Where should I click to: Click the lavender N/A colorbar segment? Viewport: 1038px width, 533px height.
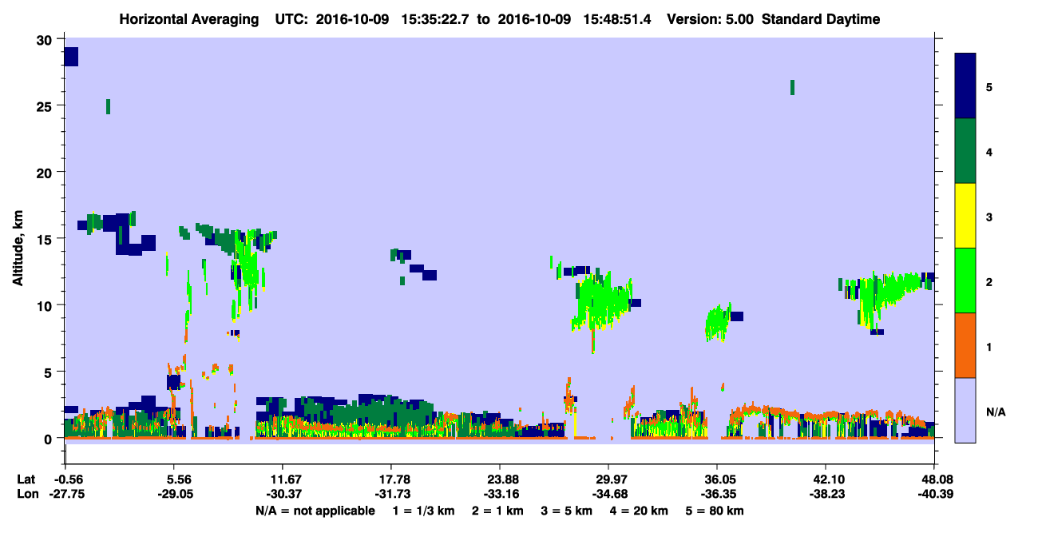tap(965, 410)
